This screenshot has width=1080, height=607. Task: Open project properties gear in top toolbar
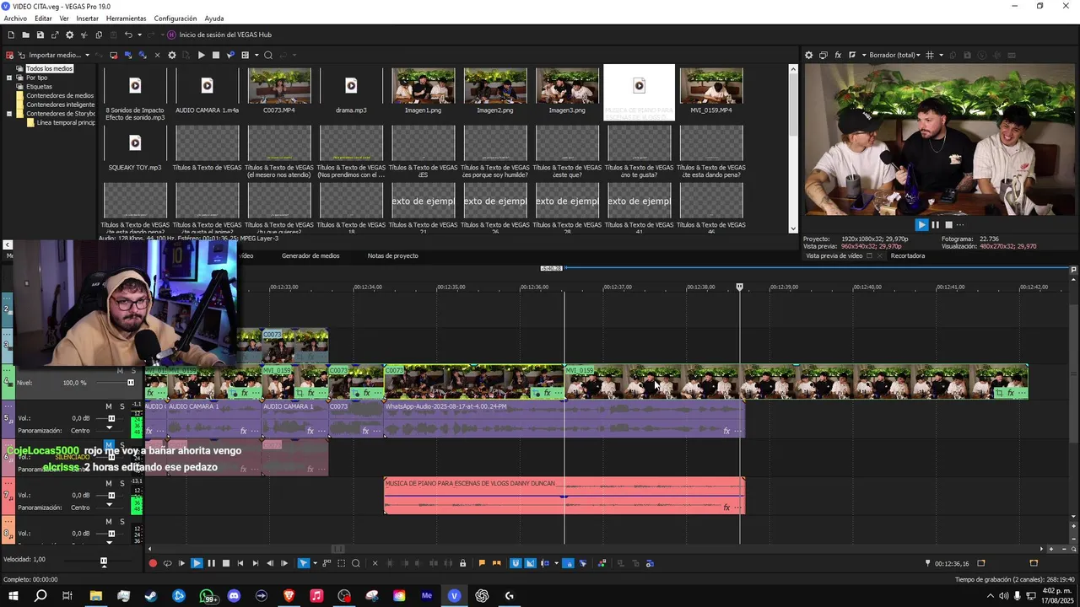point(69,35)
